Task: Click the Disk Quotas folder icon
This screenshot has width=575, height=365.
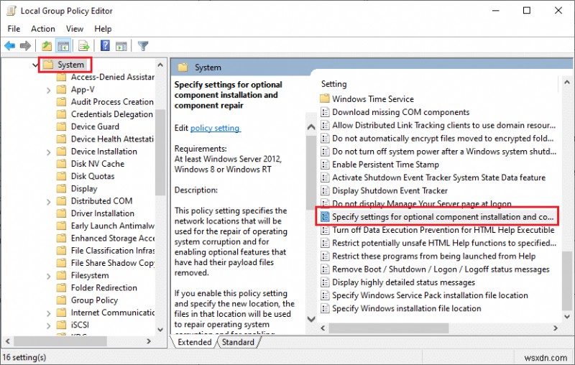Action: tap(61, 176)
